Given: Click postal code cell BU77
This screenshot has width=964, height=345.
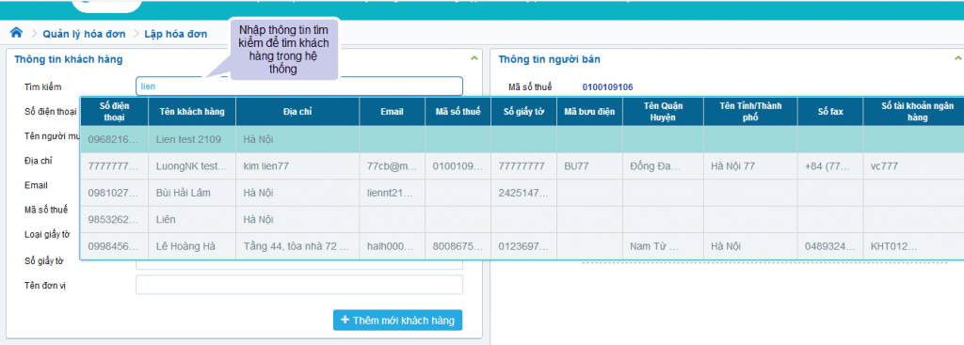Looking at the screenshot, I should [x=589, y=165].
